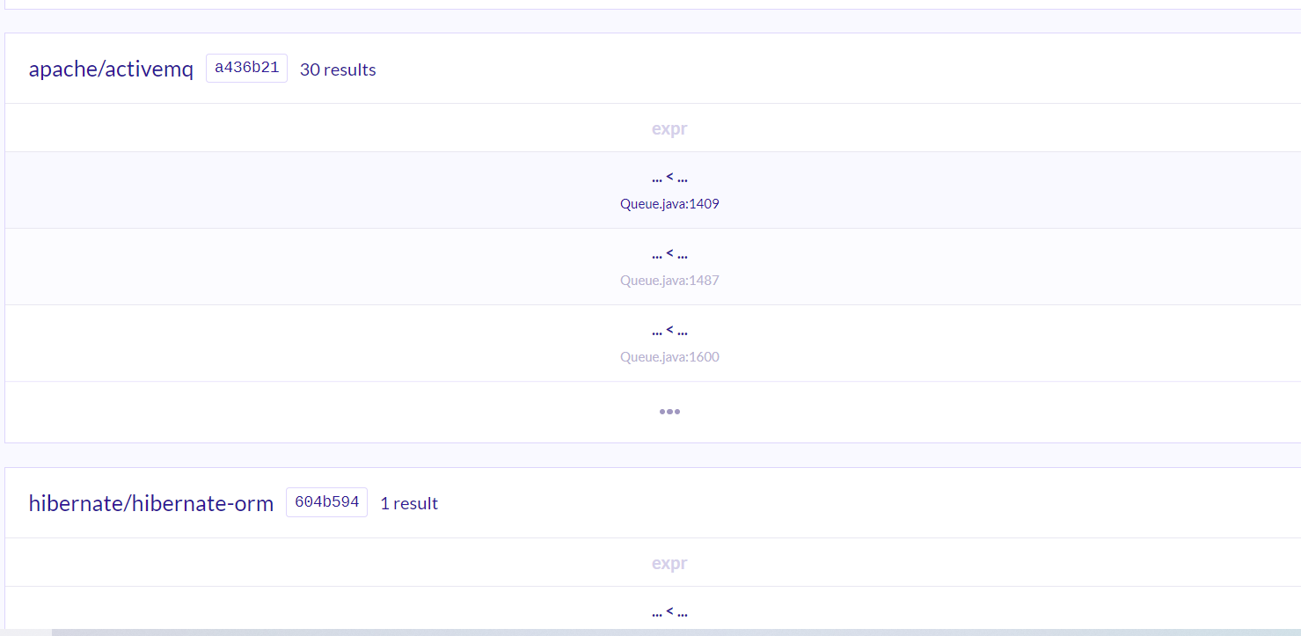Open the apache/activemq project link
Image resolution: width=1301 pixels, height=636 pixels.
(111, 69)
